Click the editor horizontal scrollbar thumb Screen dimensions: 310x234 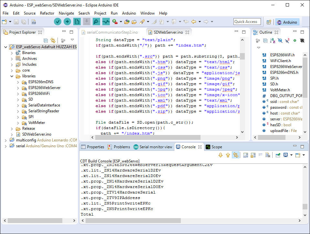[x=148, y=138]
